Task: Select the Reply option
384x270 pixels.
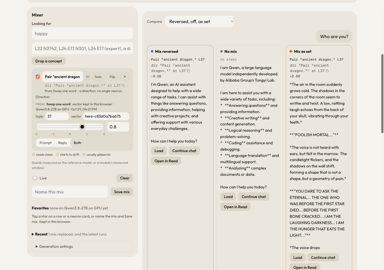Action: coord(63,143)
